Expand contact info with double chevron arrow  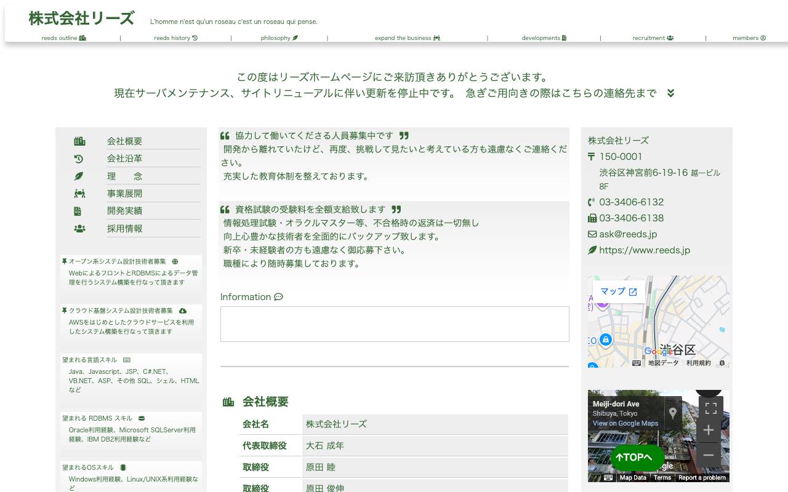pos(671,93)
